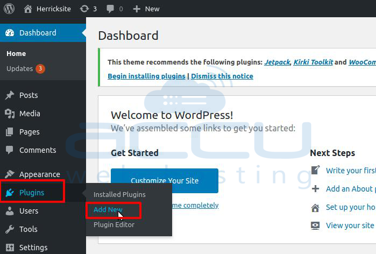This screenshot has width=376, height=254.
Task: Open the Kirki Toolkit plugin link
Action: 313,62
